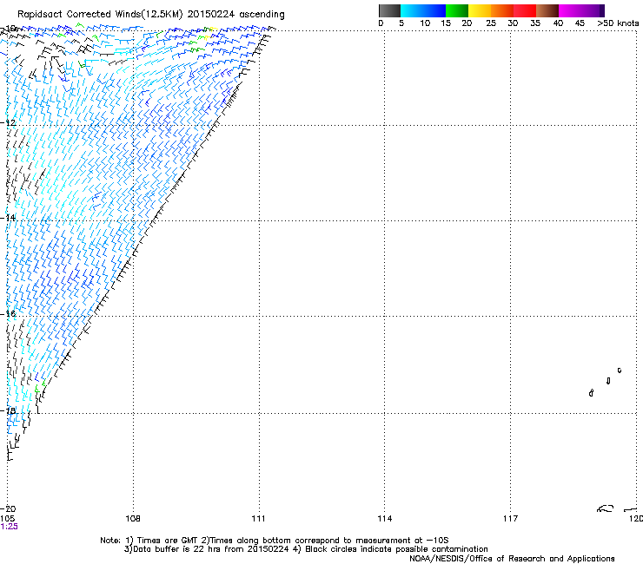Click the latitude label '-18'
The height and width of the screenshot is (564, 643).
[8, 410]
